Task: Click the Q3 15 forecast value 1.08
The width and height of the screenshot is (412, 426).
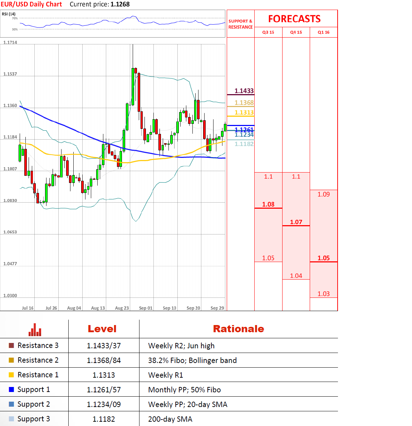Action: point(268,204)
